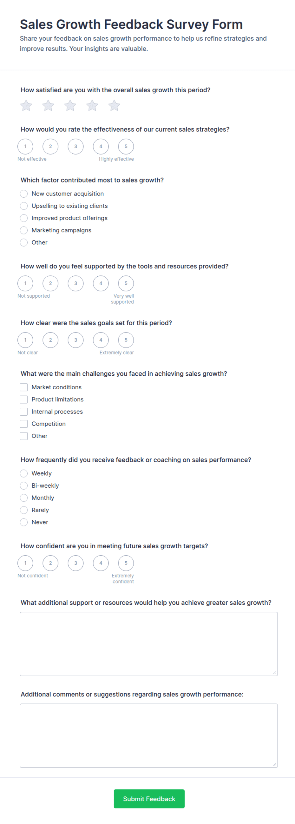Select 1 for sales strategies effectiveness
Screen dimensions: 295x824
(x=25, y=147)
